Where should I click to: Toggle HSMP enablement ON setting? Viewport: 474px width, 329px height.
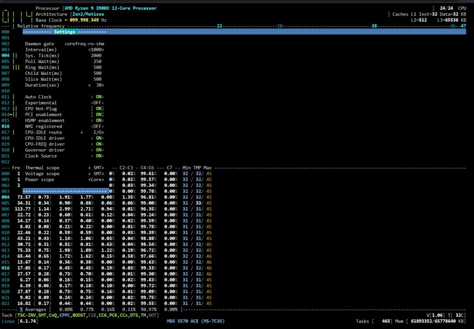(97, 120)
